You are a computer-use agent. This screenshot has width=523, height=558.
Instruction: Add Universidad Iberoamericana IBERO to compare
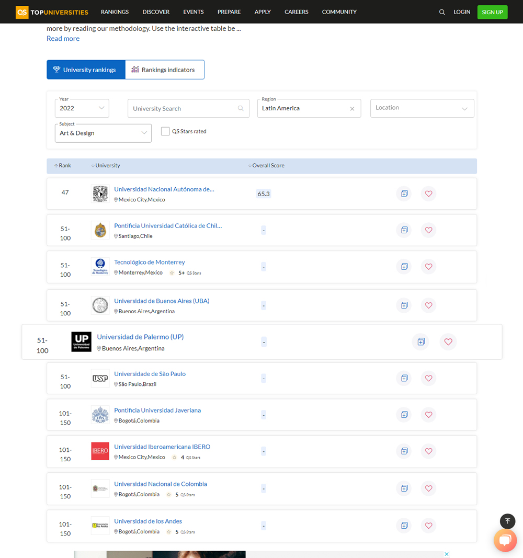point(404,451)
